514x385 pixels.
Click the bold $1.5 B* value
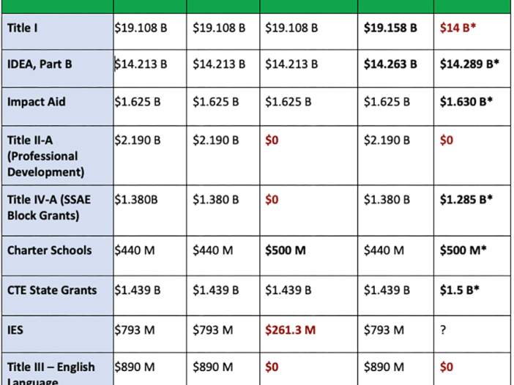coord(460,290)
